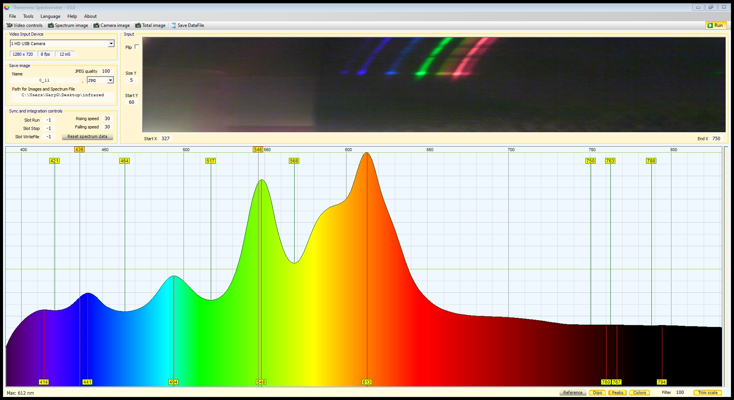Click the Trim scale button
Image resolution: width=734 pixels, height=400 pixels.
click(707, 392)
